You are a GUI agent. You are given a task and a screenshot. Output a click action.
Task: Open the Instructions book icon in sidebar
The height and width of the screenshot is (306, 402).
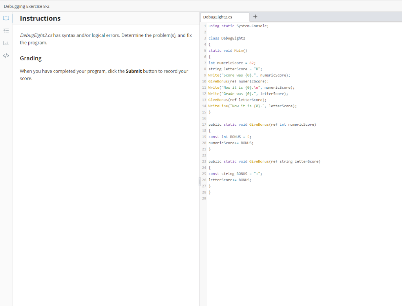click(6, 18)
